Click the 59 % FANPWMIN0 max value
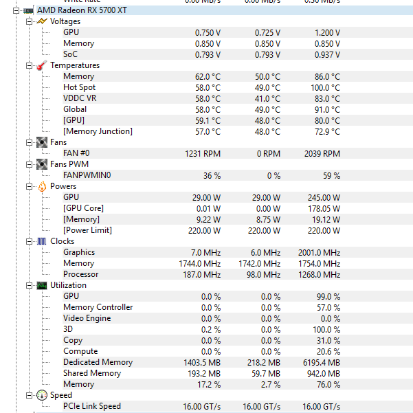Screen dimensions: 413x413 332,176
